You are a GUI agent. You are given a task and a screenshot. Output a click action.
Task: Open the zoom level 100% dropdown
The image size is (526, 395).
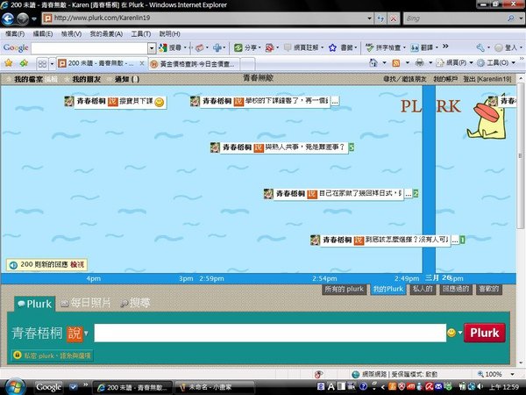coord(512,374)
